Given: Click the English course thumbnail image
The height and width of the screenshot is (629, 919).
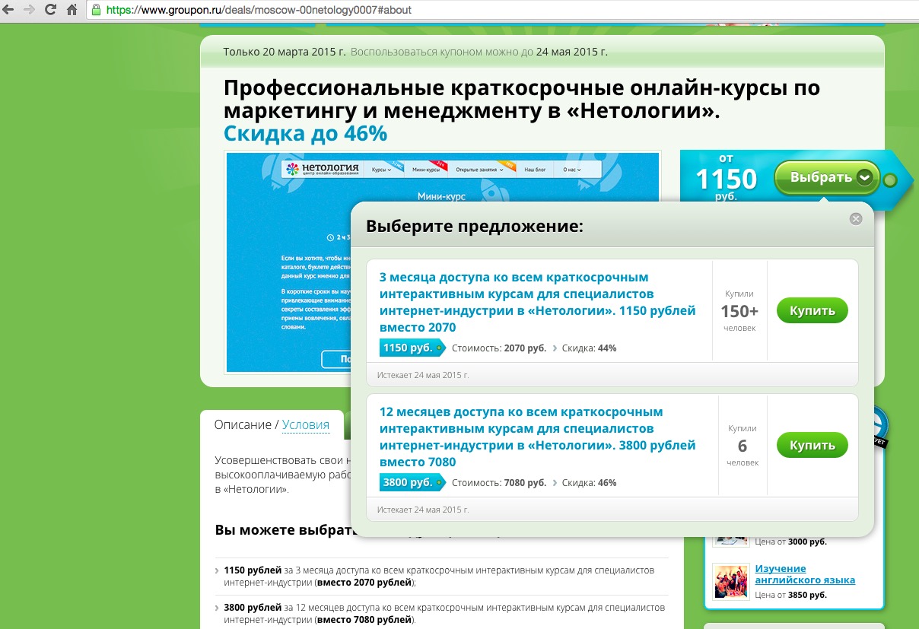Looking at the screenshot, I should click(732, 582).
